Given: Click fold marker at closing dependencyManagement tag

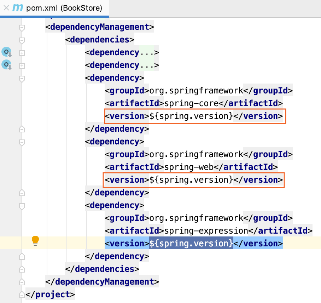Looking at the screenshot, I should tap(22, 282).
